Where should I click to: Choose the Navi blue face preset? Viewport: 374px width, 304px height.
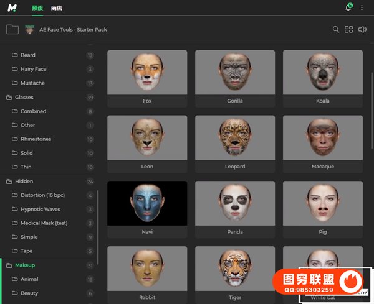point(147,203)
